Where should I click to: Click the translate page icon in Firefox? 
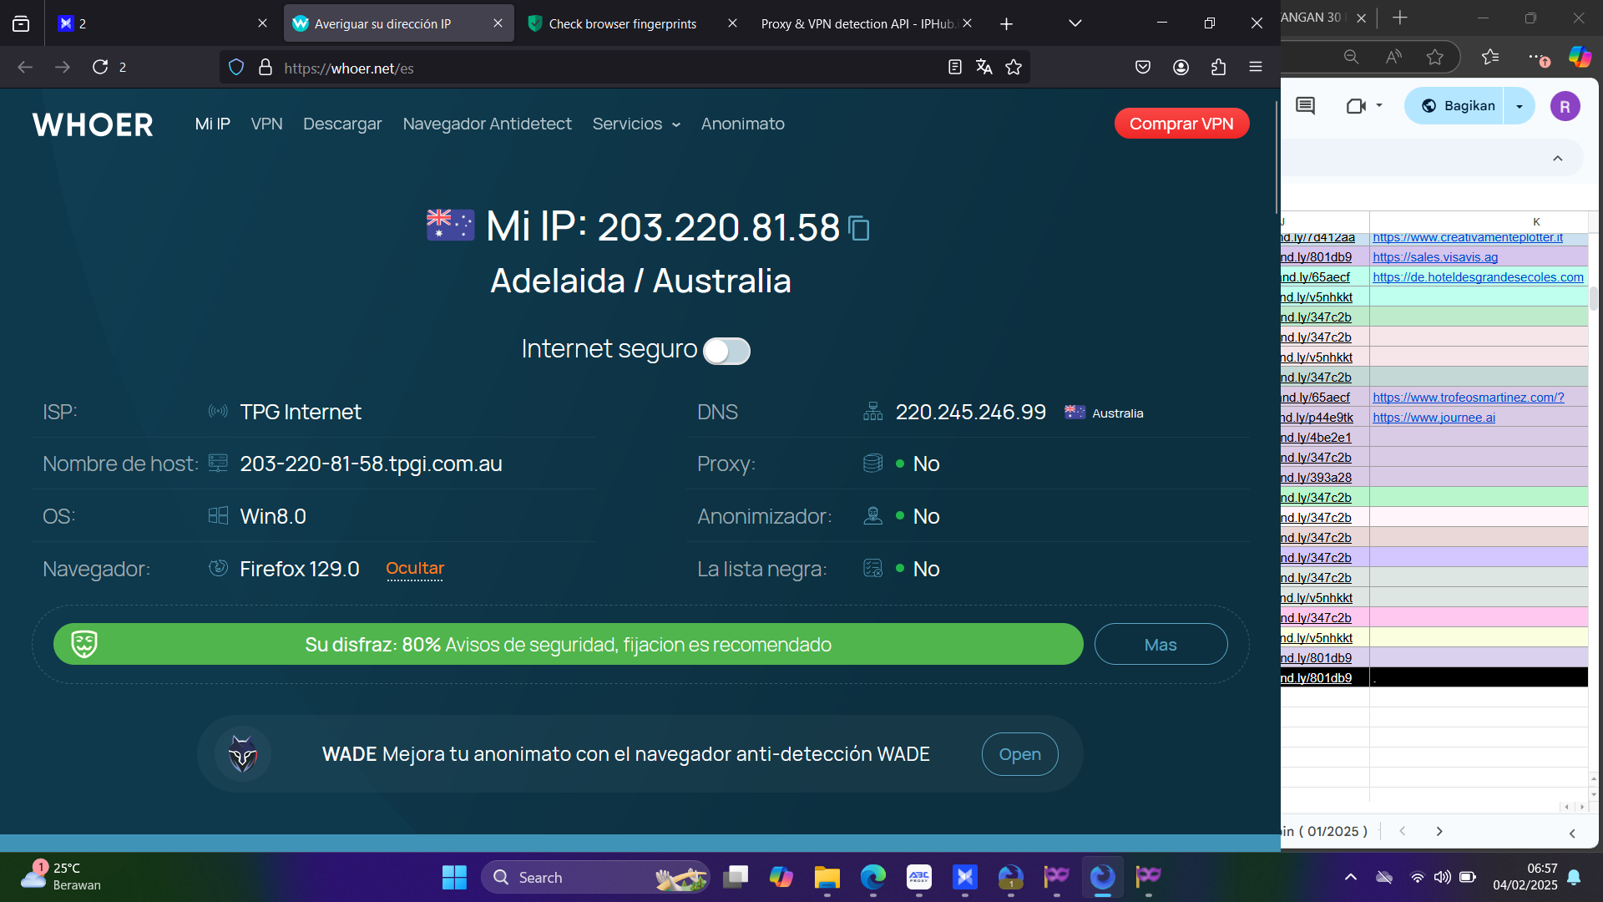tap(984, 68)
